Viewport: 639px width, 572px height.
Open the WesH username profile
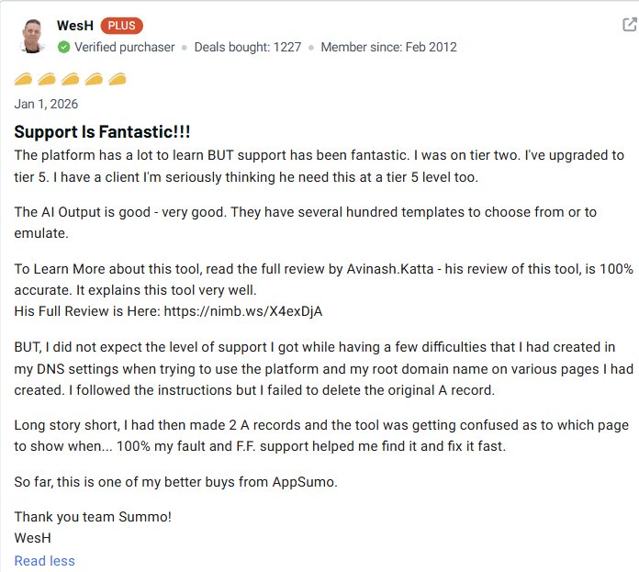pos(73,26)
